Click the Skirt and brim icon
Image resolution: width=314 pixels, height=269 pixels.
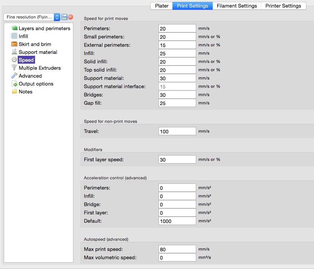point(14,44)
